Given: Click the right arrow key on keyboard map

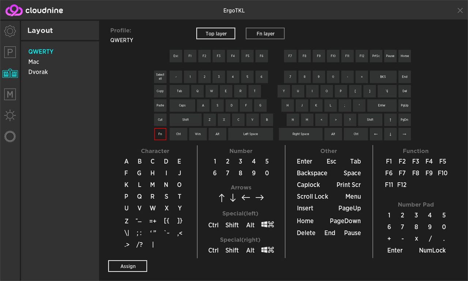Looking at the screenshot, I should tap(404, 134).
